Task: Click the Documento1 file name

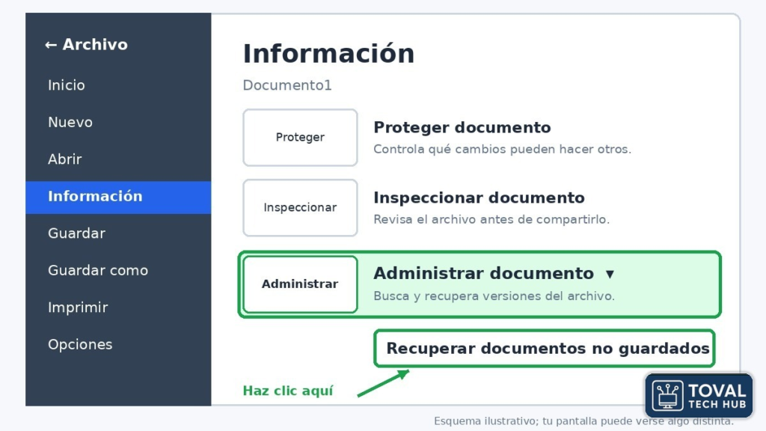Action: 287,85
